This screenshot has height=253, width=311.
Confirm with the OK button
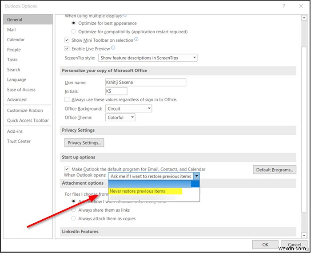click(x=265, y=245)
